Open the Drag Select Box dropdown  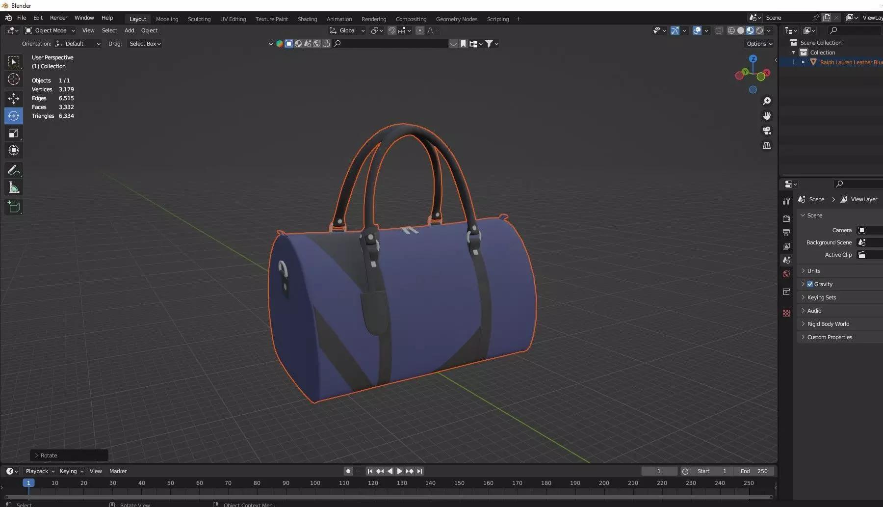coord(145,44)
